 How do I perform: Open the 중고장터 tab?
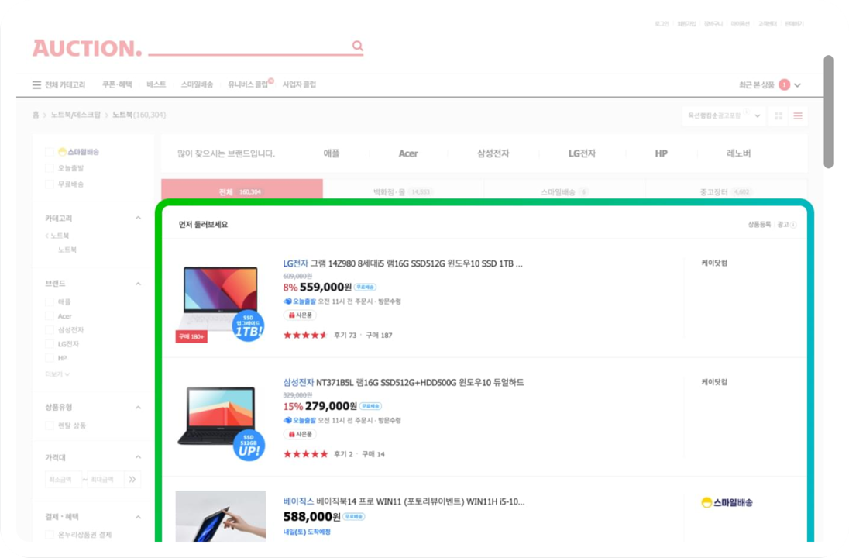pos(726,191)
